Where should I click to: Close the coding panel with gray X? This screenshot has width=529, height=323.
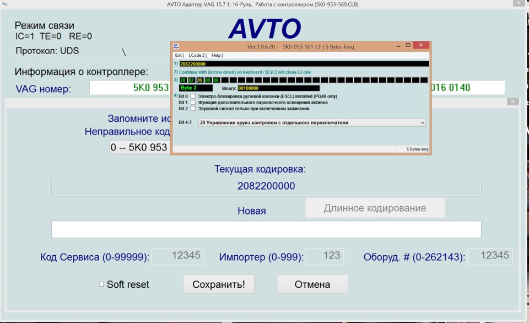point(512,101)
